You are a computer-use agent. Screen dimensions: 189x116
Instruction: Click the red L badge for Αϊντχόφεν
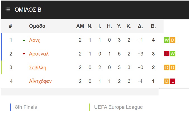[173, 81]
